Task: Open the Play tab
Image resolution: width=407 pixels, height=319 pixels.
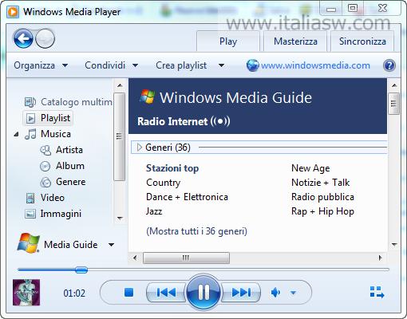Action: pos(228,41)
